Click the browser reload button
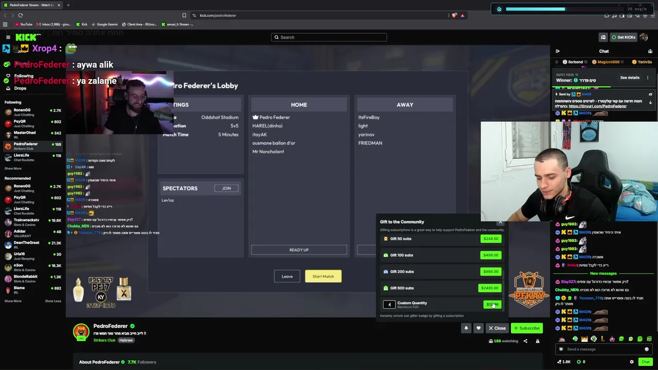658x370 pixels. 21,15
